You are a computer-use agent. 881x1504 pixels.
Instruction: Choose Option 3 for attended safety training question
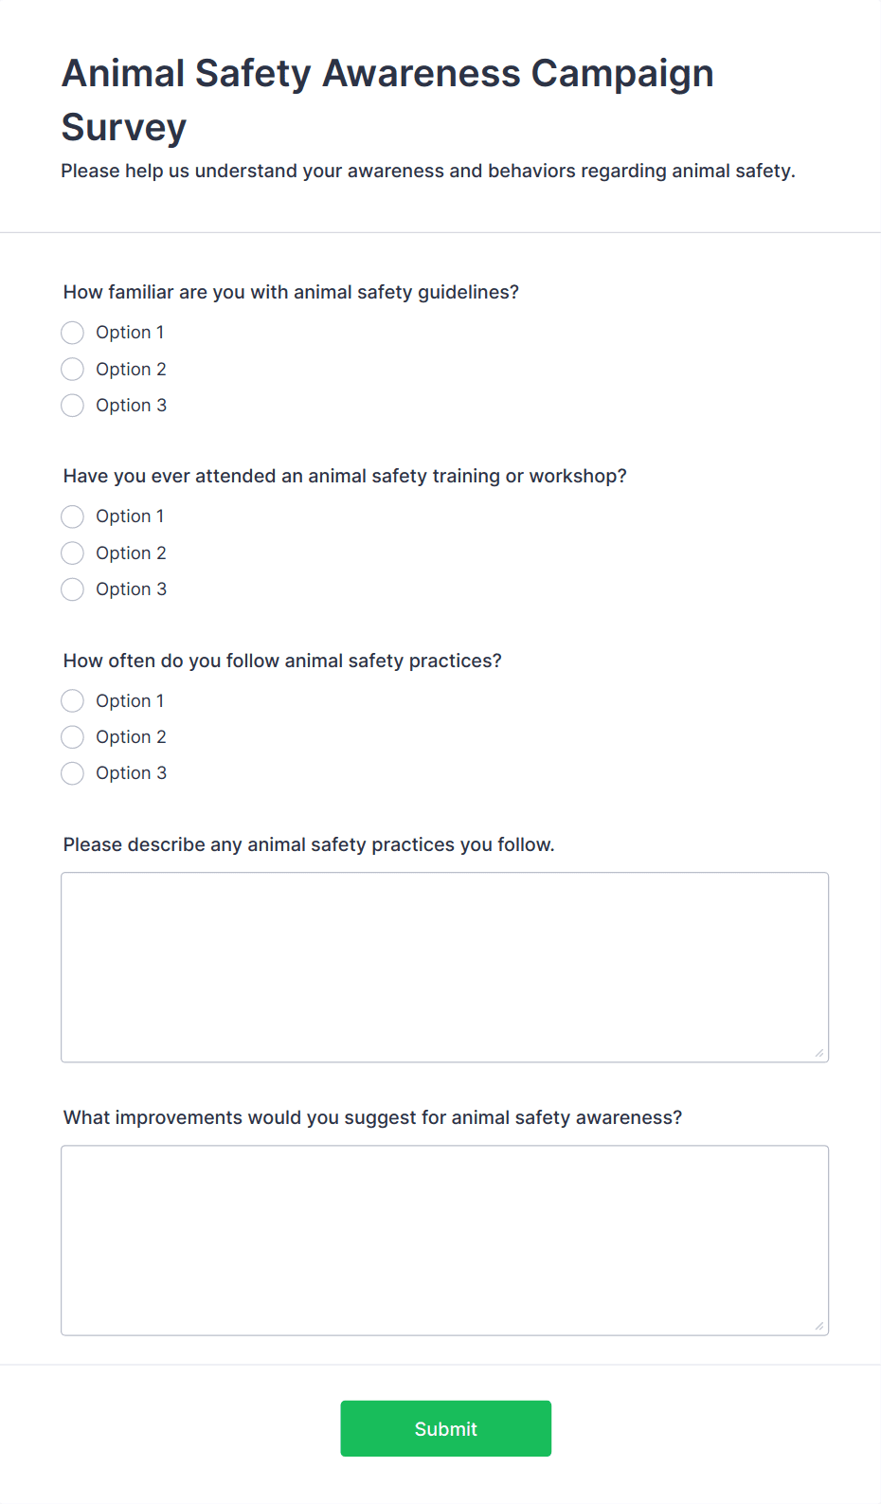72,589
